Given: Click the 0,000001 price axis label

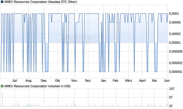Looking at the screenshot, I should click(x=176, y=72).
